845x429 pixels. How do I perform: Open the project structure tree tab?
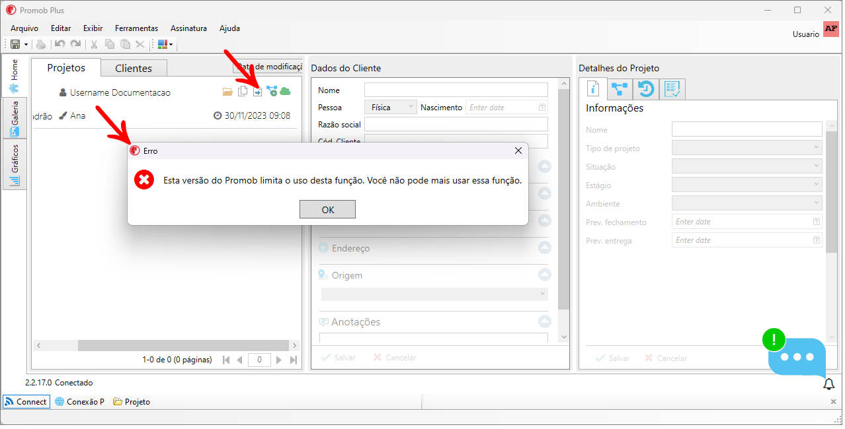tap(620, 89)
